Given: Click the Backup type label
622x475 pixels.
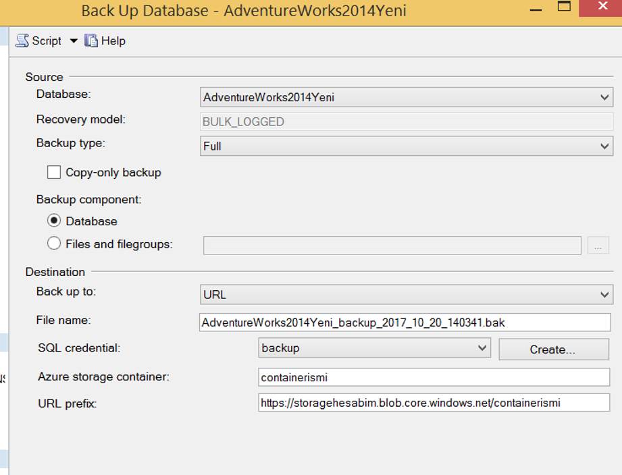Looking at the screenshot, I should pos(71,143).
